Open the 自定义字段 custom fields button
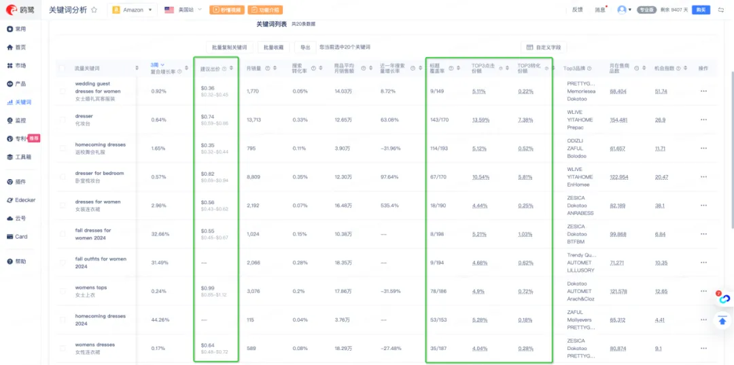734x365 pixels. tap(544, 47)
